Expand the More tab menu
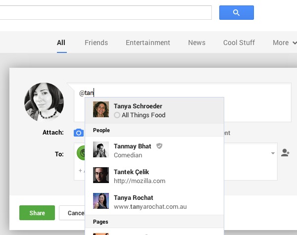Screen dimensions: 297x235 click(x=285, y=43)
